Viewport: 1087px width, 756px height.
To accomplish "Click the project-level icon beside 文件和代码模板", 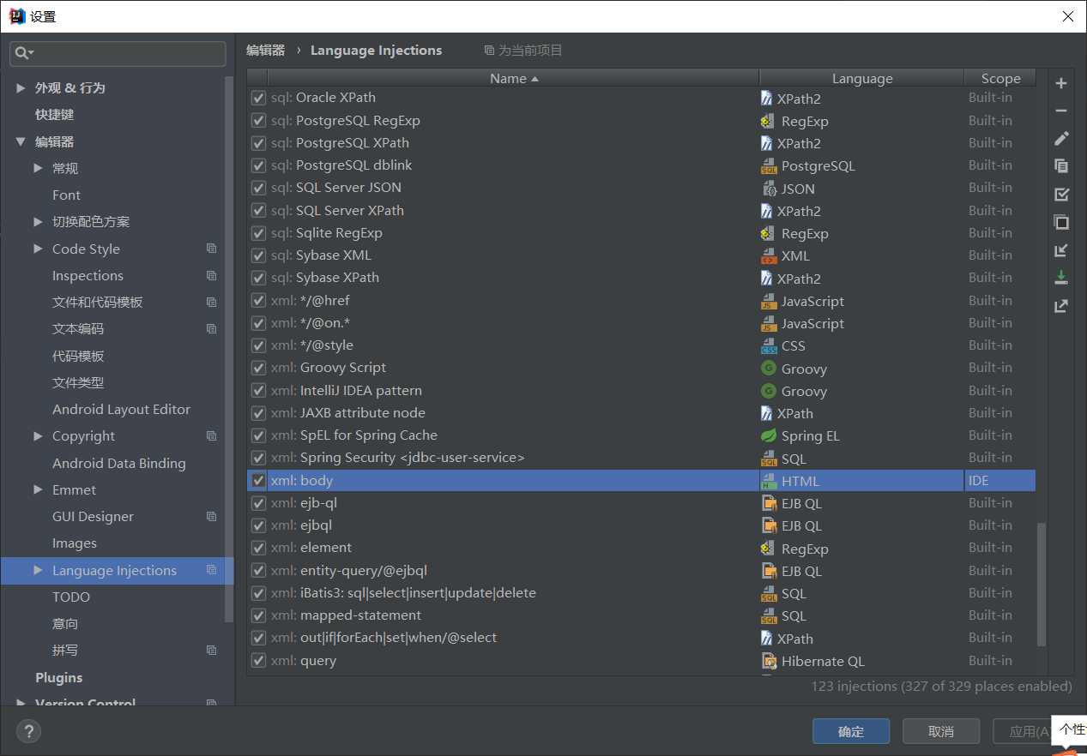I will [x=211, y=302].
